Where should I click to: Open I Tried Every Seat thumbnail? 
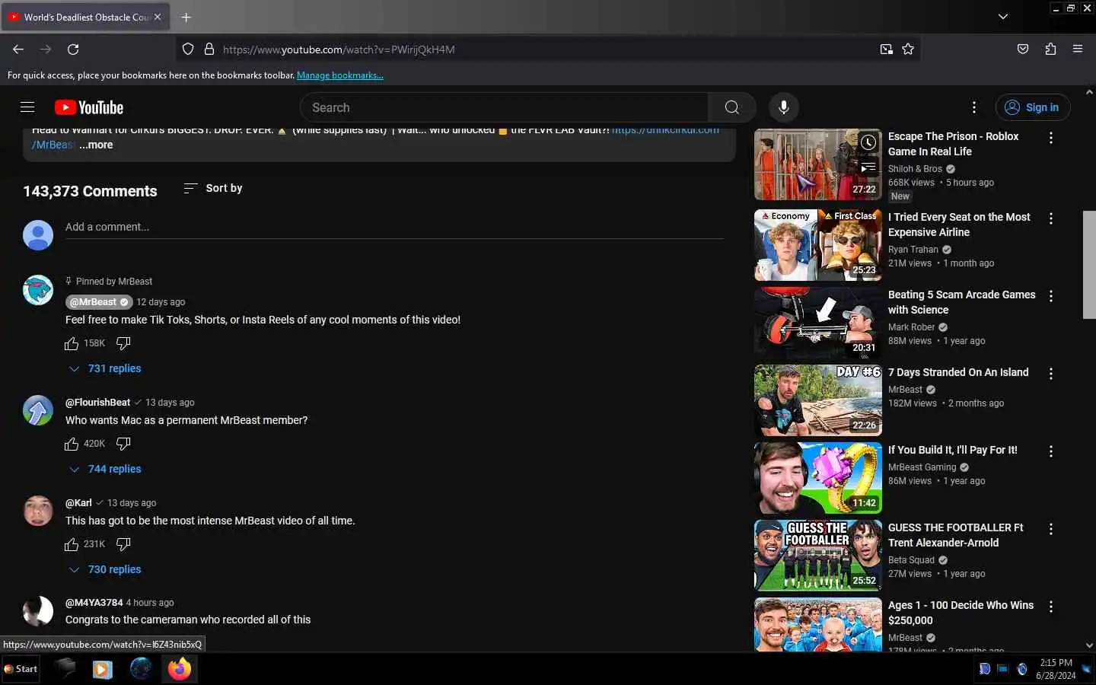[818, 245]
